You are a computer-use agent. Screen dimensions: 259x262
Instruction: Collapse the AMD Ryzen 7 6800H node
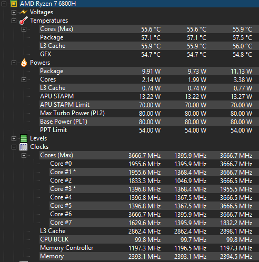[x=4, y=4]
